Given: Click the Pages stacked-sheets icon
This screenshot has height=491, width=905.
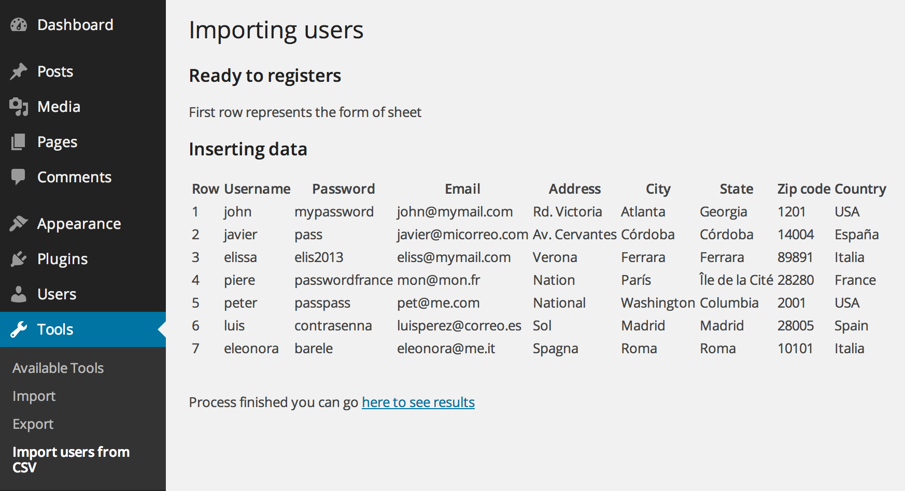Looking at the screenshot, I should coord(19,142).
